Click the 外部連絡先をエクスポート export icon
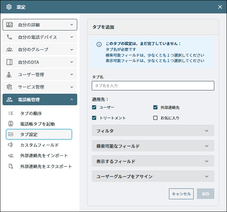The width and height of the screenshot is (227, 212). click(11, 166)
